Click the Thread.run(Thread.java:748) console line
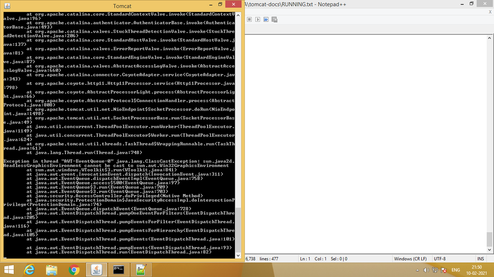The image size is (494, 277). click(84, 153)
